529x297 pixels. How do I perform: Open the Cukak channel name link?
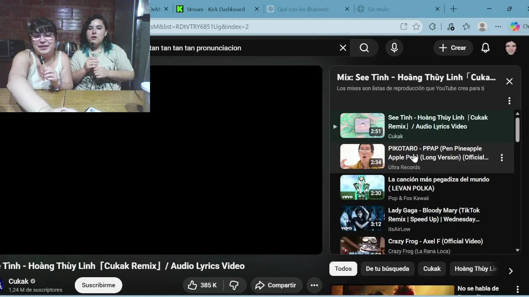(19, 281)
